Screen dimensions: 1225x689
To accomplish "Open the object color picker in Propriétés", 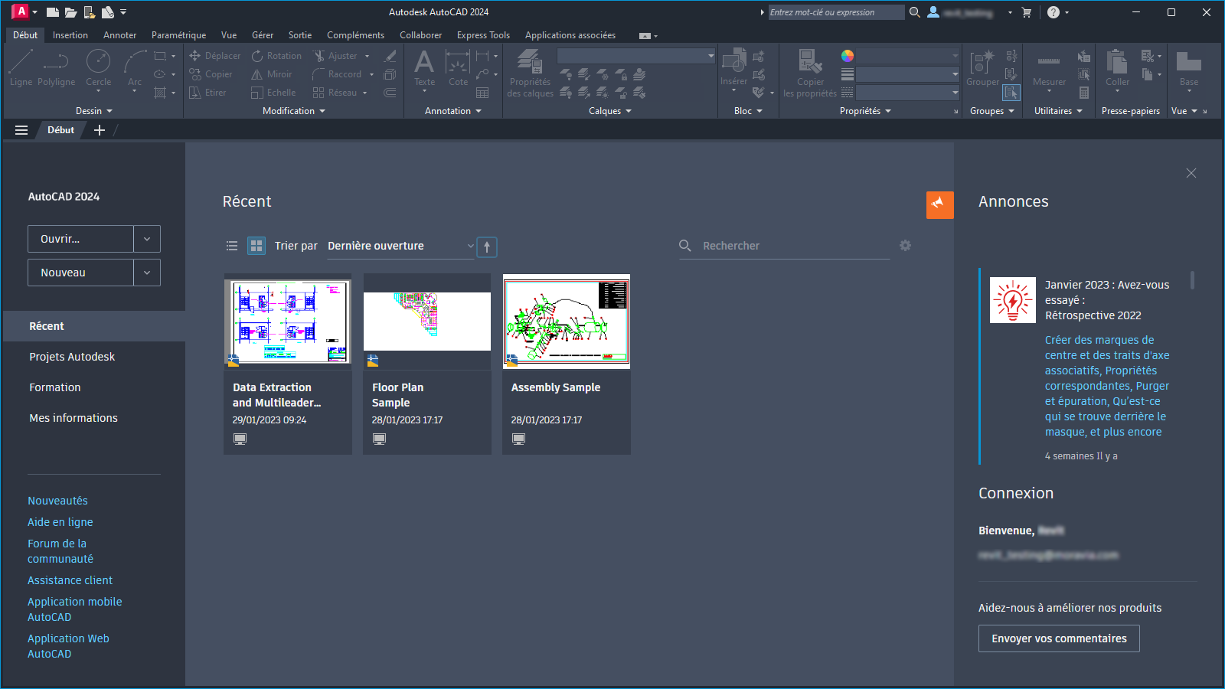I will click(846, 55).
